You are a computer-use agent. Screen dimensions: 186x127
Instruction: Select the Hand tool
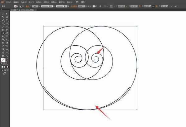[2, 56]
